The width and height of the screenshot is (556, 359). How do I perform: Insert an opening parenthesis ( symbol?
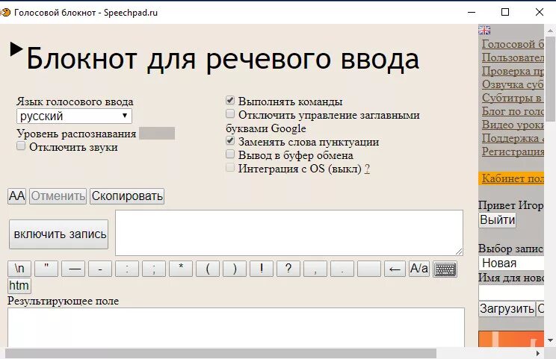point(208,269)
